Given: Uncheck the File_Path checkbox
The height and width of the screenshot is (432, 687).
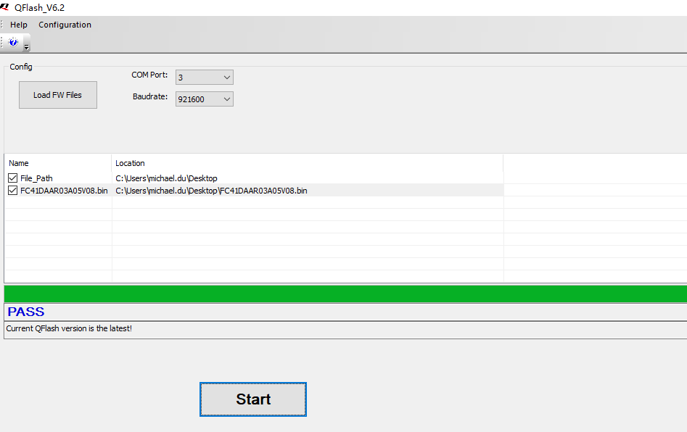Looking at the screenshot, I should (12, 178).
